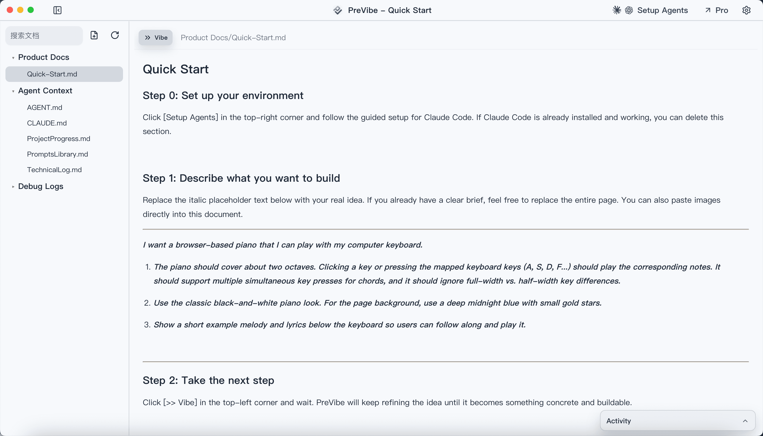
Task: Open PromptsLibrary.md in the sidebar
Action: 57,154
